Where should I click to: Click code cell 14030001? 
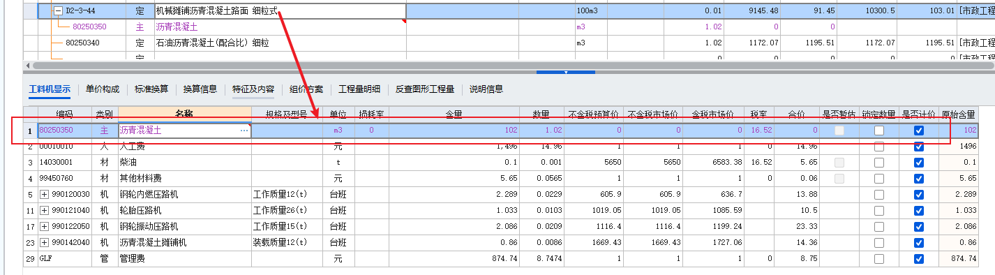(x=65, y=163)
